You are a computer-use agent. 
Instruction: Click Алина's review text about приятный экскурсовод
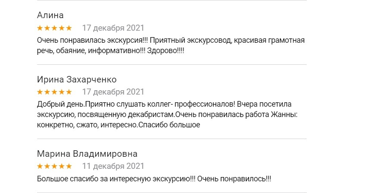click(170, 41)
